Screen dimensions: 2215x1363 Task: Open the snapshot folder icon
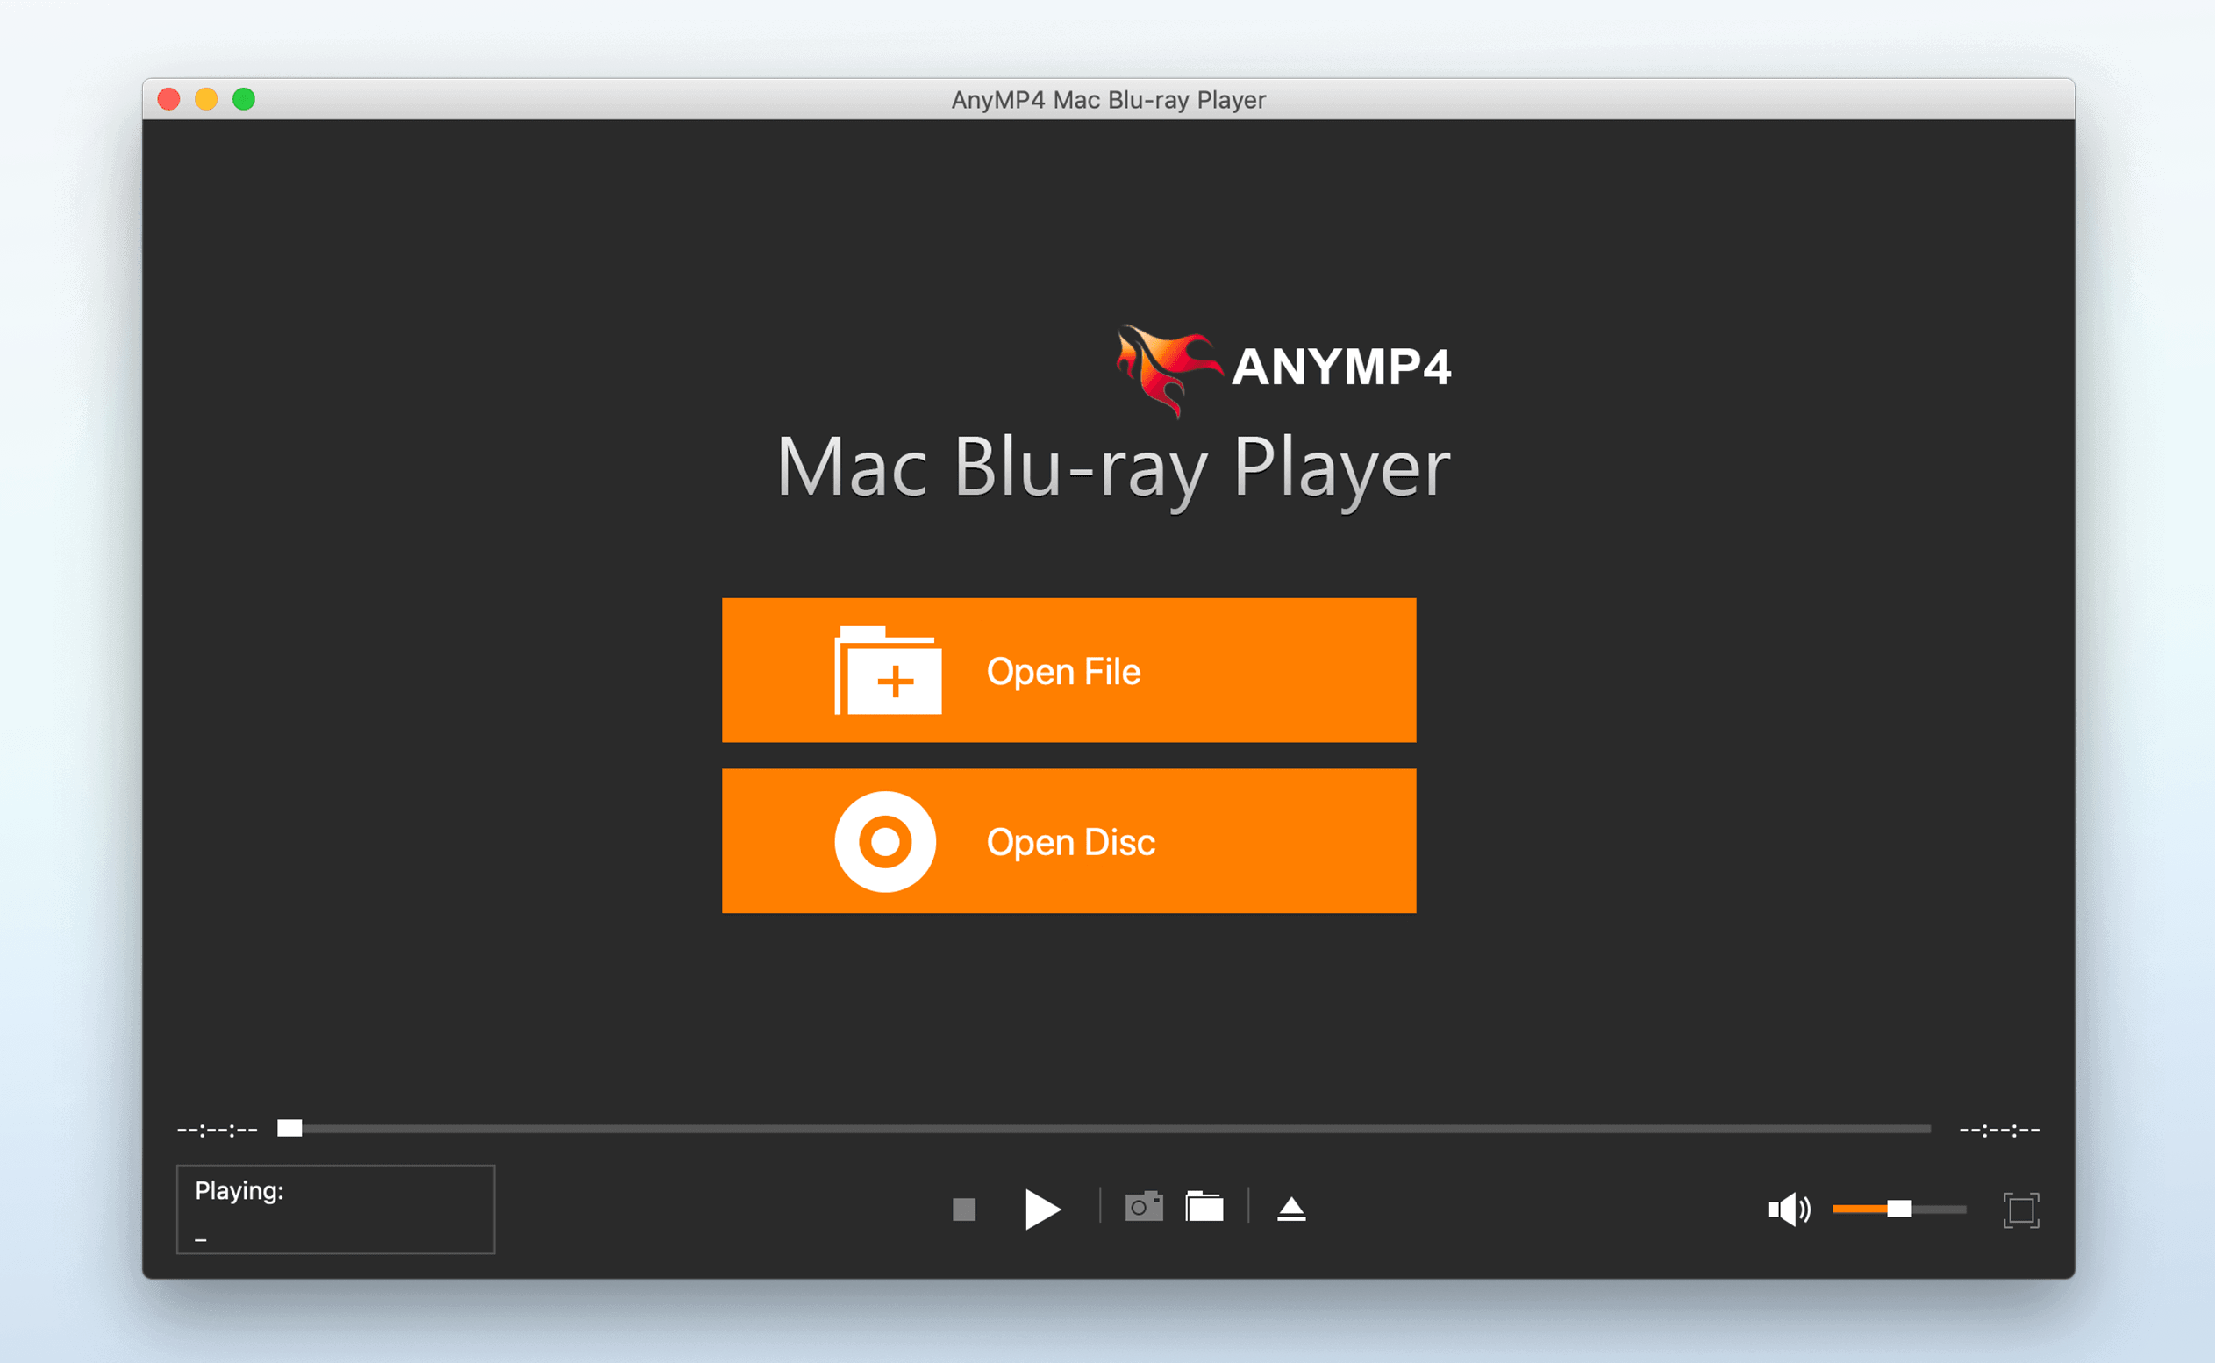(1204, 1206)
